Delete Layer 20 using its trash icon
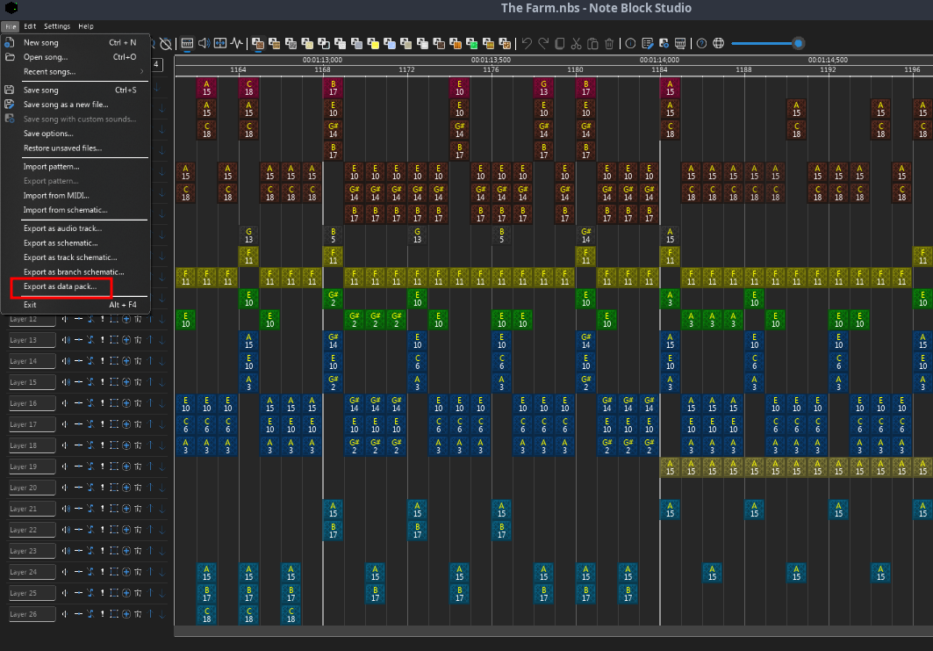This screenshot has width=933, height=651. (138, 488)
